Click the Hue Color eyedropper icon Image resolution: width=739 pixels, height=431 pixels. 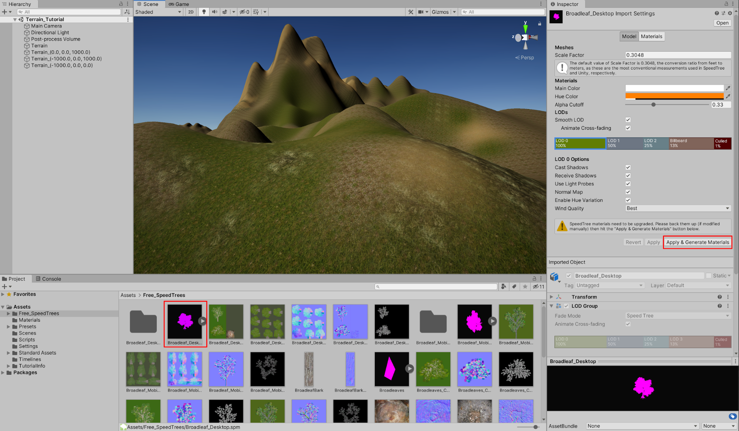tap(728, 96)
